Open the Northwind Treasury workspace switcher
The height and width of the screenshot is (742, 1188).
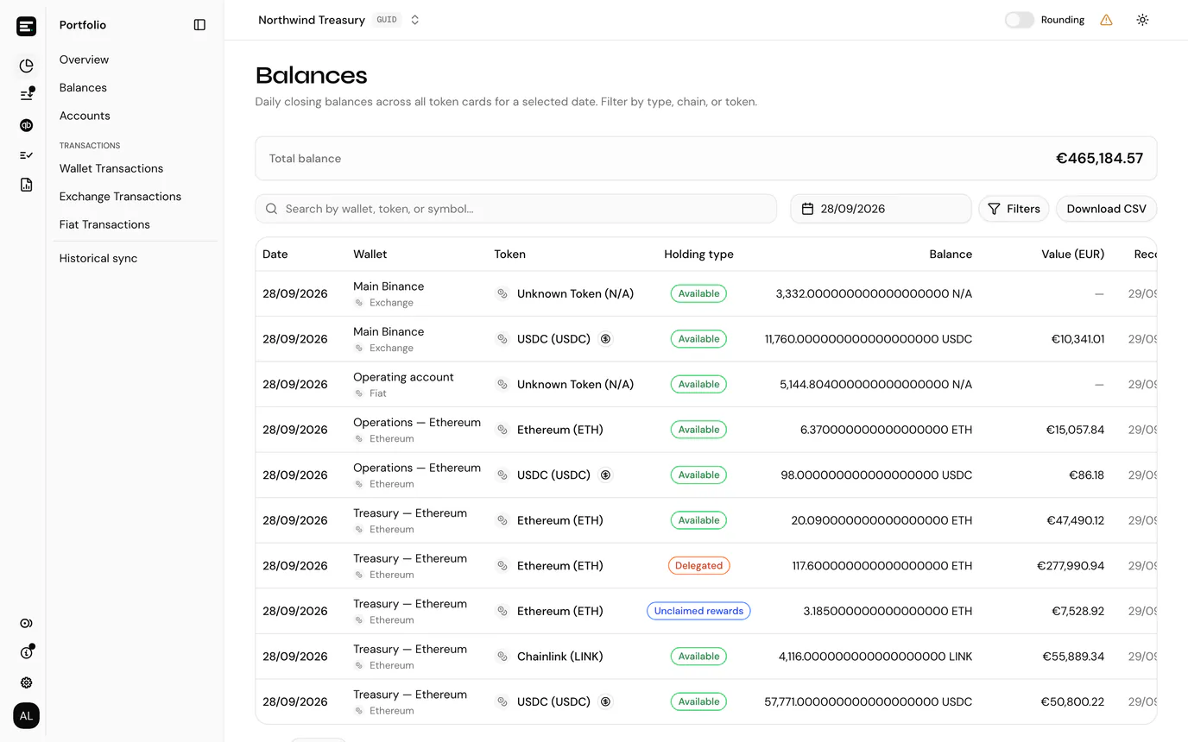[338, 20]
